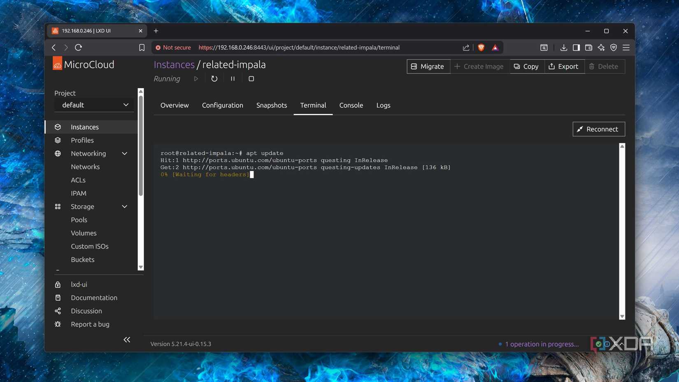Stop the instance using the square icon
679x382 pixels.
[251, 79]
